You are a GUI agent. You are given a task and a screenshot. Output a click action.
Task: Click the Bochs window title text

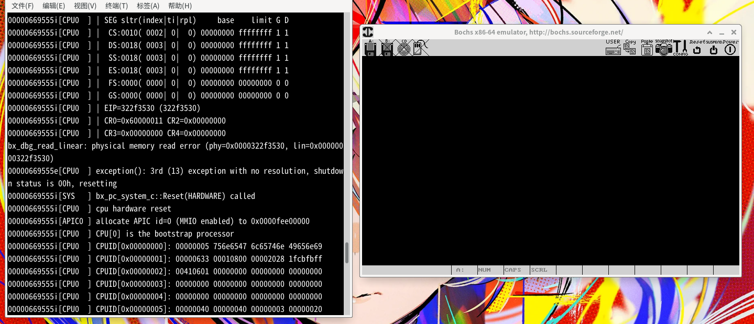[539, 32]
